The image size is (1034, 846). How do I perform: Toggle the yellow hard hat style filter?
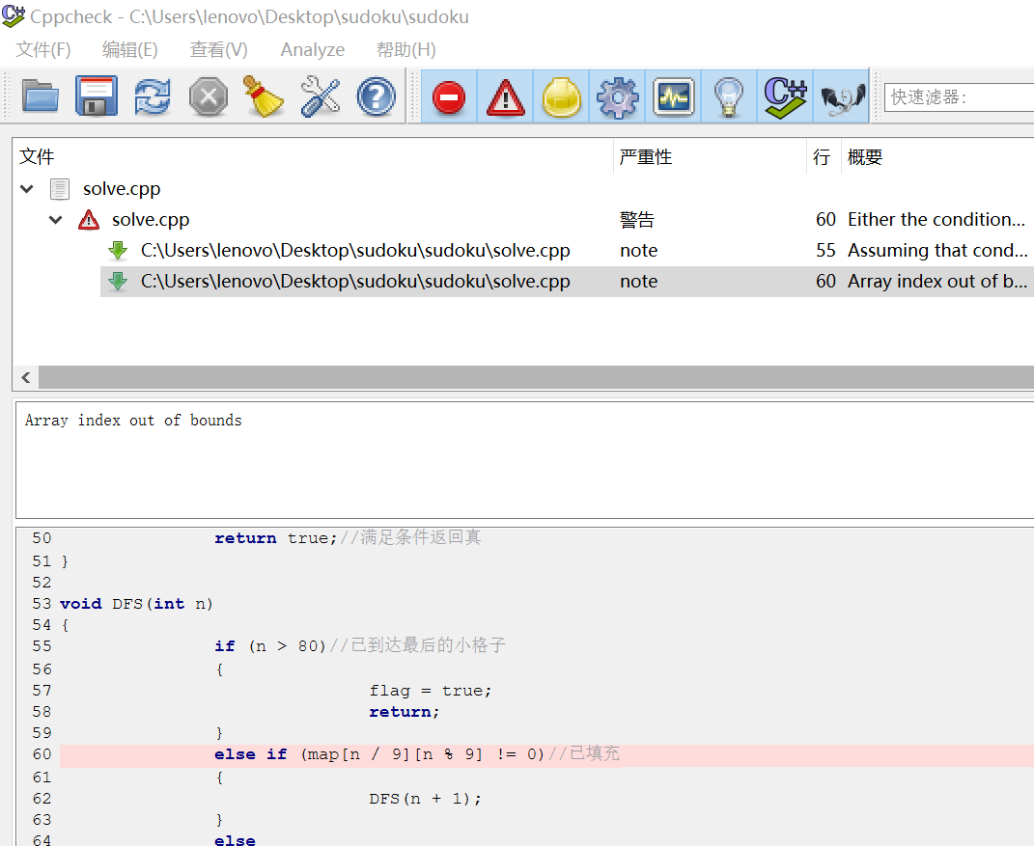561,96
